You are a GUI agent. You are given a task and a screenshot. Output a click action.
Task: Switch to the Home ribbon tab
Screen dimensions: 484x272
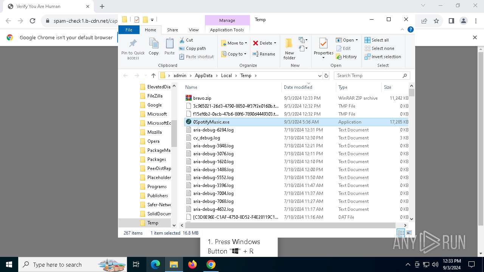(150, 30)
